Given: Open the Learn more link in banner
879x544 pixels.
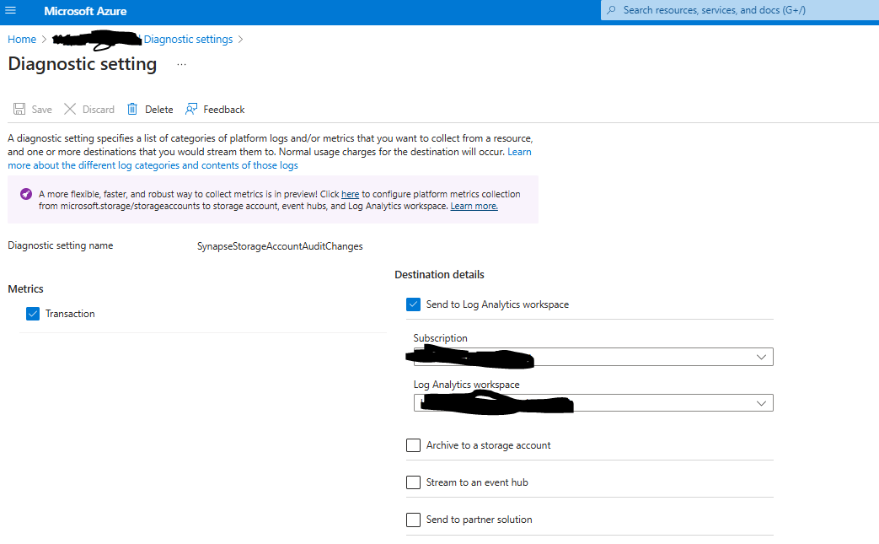Looking at the screenshot, I should pyautogui.click(x=474, y=206).
